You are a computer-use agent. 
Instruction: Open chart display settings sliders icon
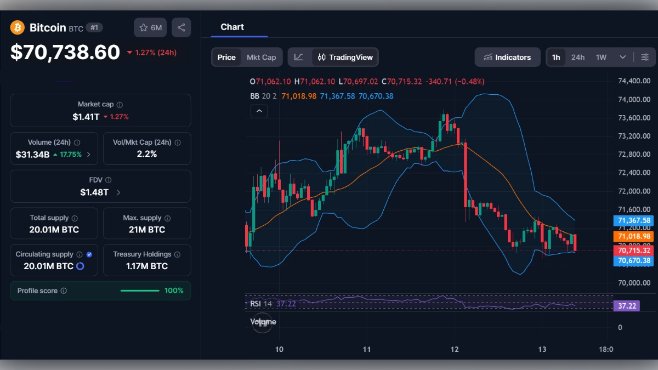tap(645, 57)
